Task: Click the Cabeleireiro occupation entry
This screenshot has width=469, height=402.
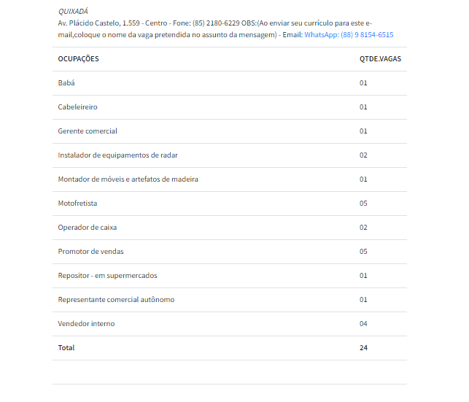Action: (77, 107)
